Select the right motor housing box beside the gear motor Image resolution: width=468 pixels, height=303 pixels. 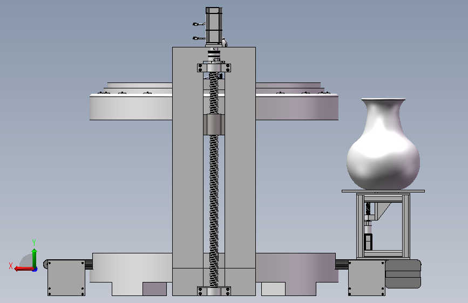click(367, 278)
